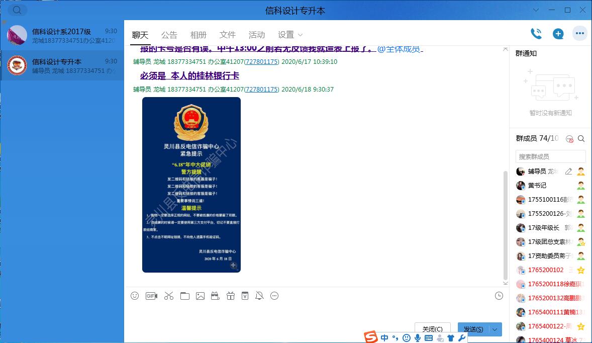The width and height of the screenshot is (592, 343).
Task: Open the 相册 tab
Action: point(198,35)
